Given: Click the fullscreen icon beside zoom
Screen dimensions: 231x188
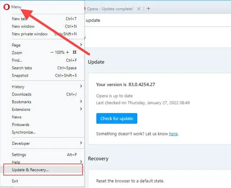Looking at the screenshot, I should coord(75,52).
